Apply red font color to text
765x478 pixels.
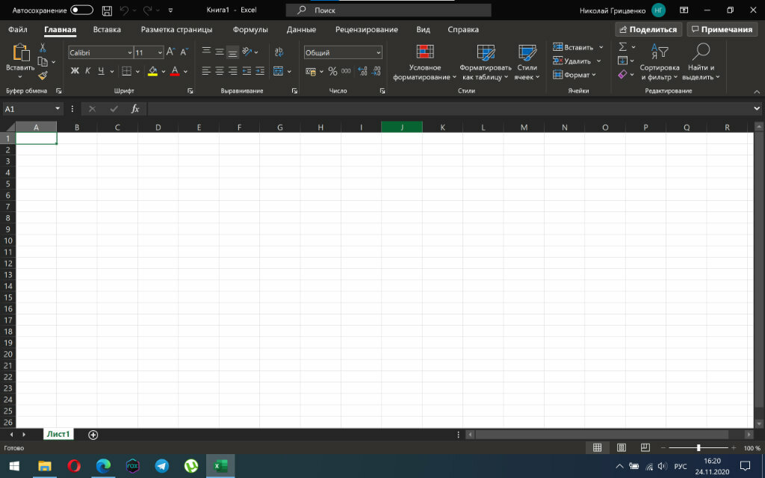click(x=175, y=72)
